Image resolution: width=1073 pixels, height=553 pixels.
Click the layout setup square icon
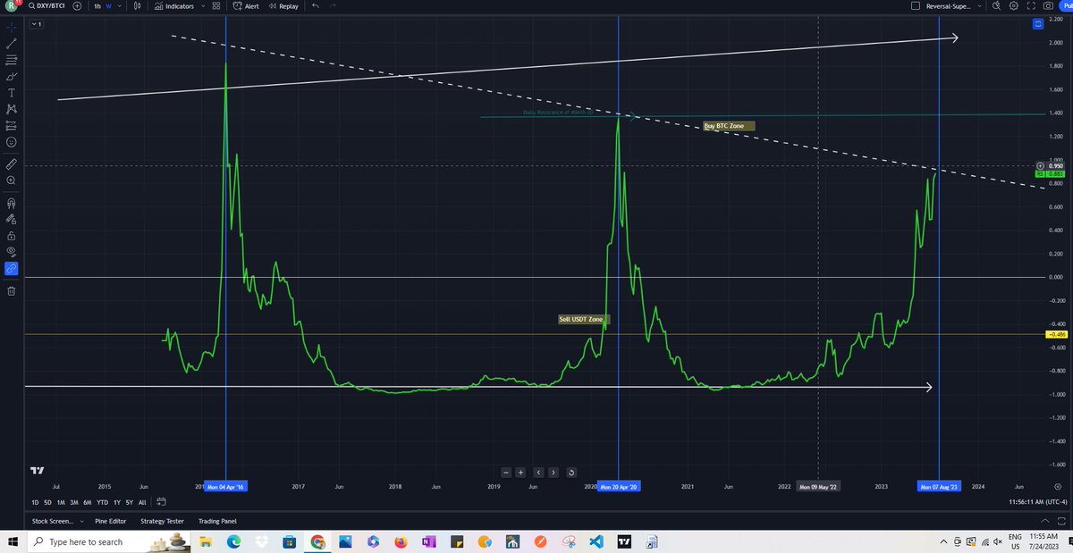pyautogui.click(x=914, y=5)
